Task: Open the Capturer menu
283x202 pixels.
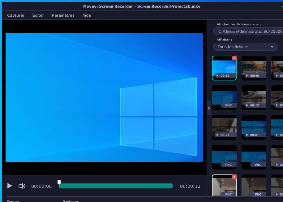Action: (x=16, y=15)
